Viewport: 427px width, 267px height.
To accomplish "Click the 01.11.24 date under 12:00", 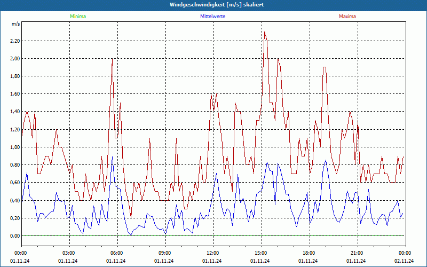I will click(212, 261).
